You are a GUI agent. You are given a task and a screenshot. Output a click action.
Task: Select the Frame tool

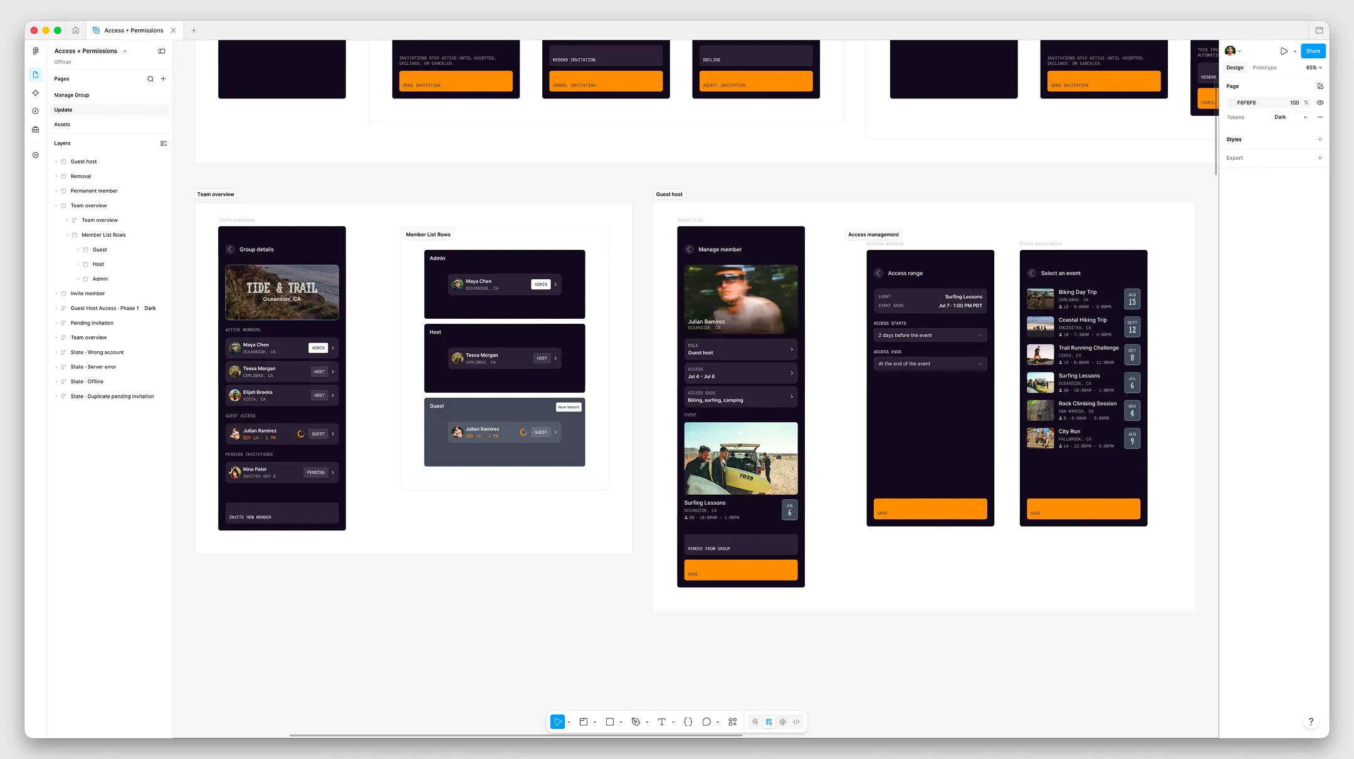pyautogui.click(x=584, y=722)
